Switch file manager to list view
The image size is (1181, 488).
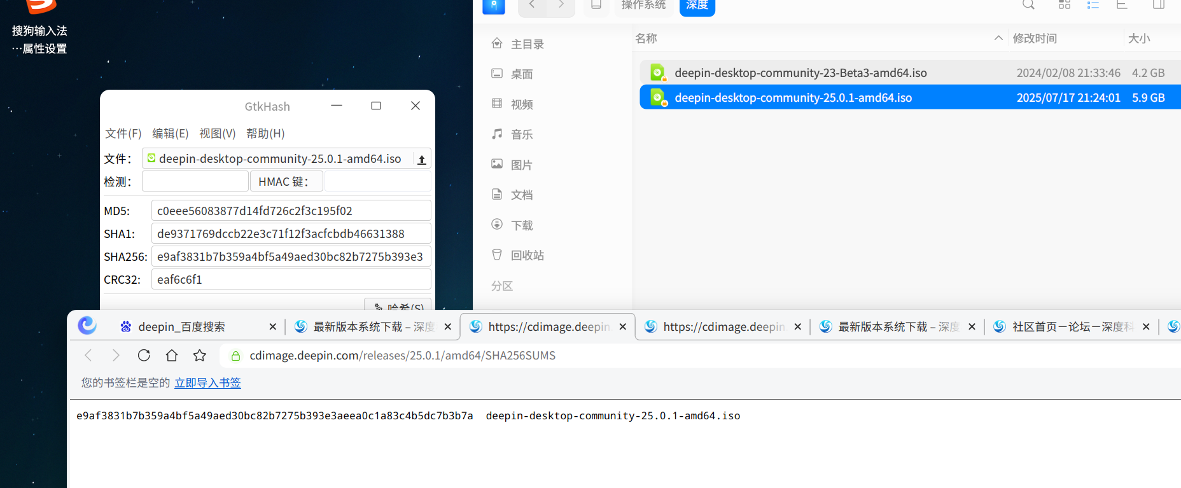[1093, 4]
